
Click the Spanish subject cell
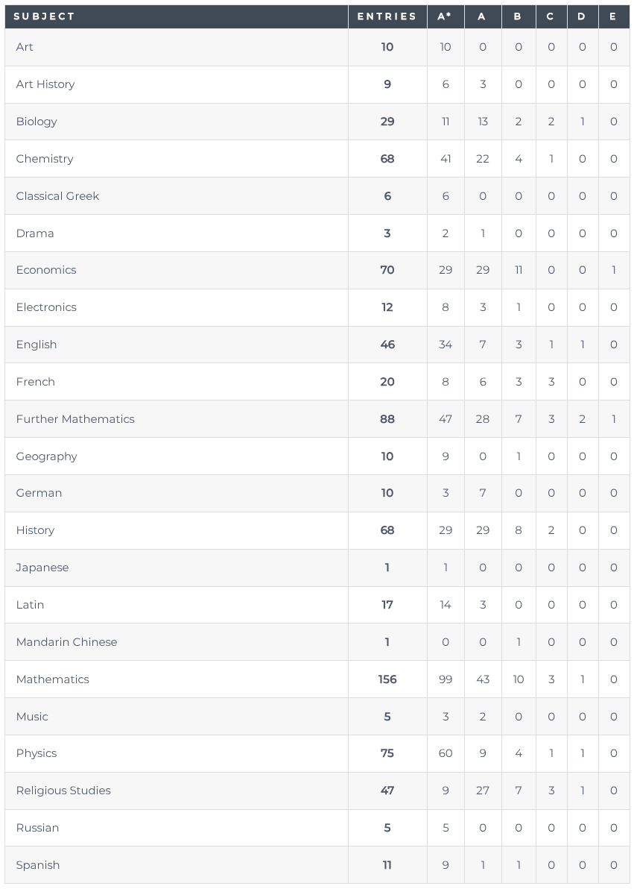[38, 865]
